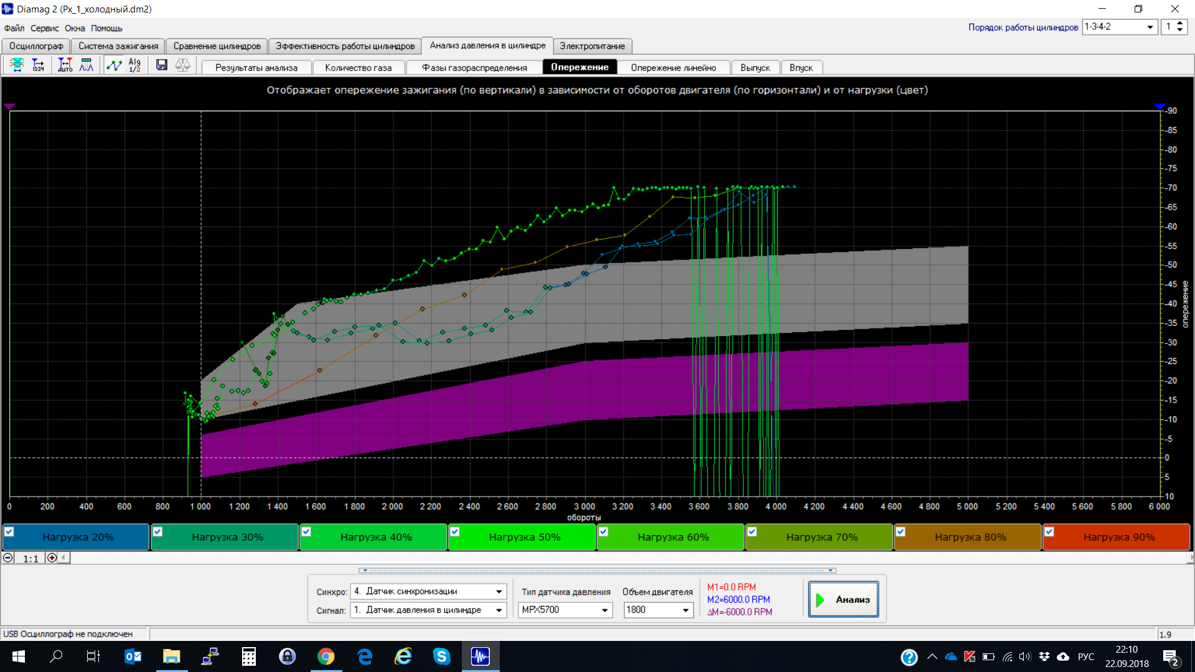Open File Explorer from the taskbar

[x=171, y=656]
